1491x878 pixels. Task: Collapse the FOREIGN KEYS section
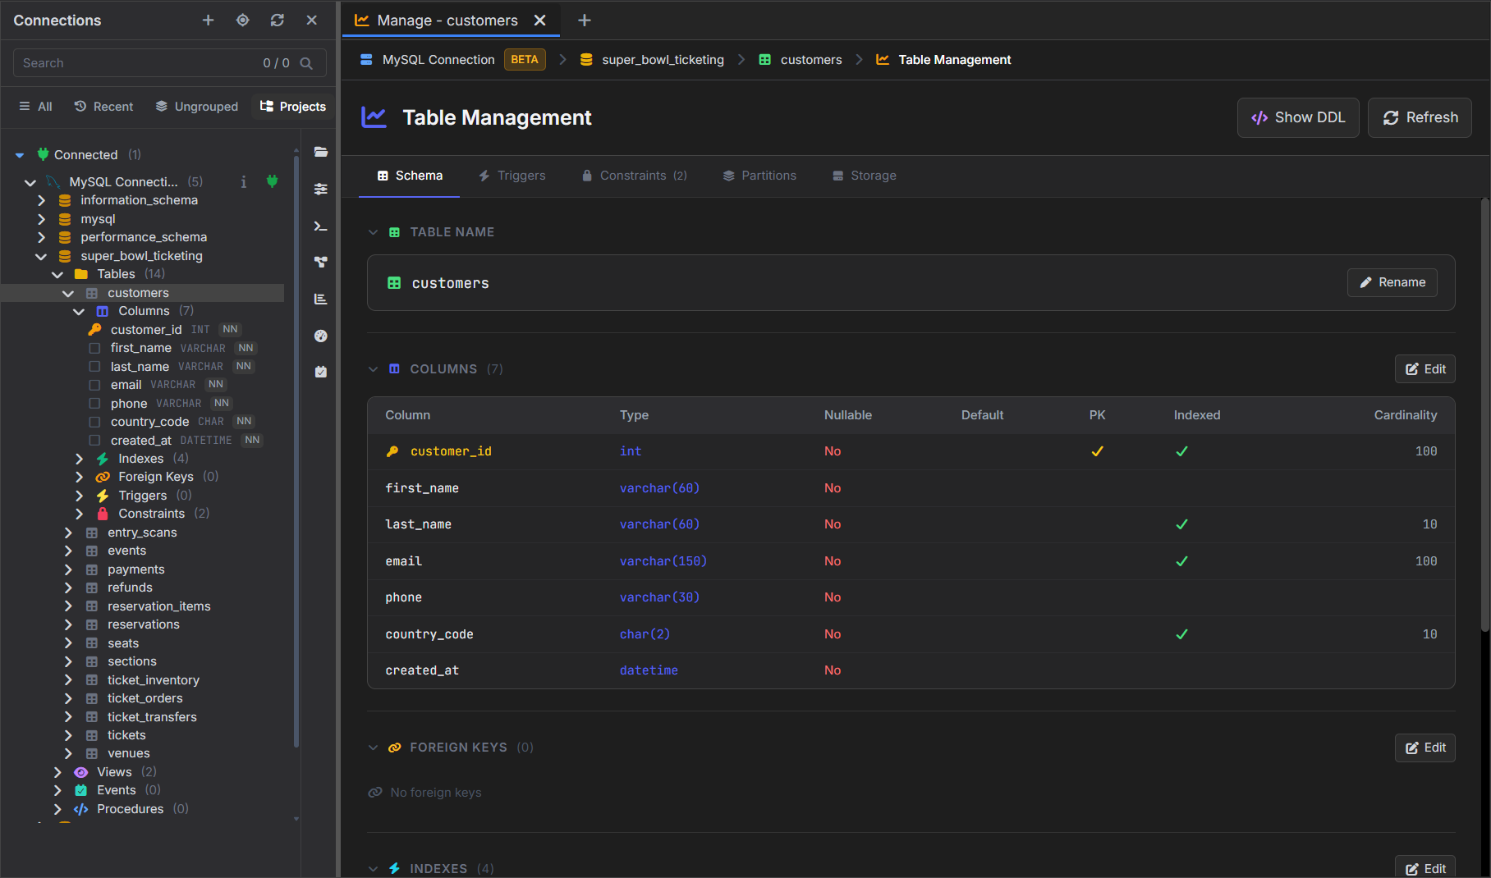coord(374,748)
